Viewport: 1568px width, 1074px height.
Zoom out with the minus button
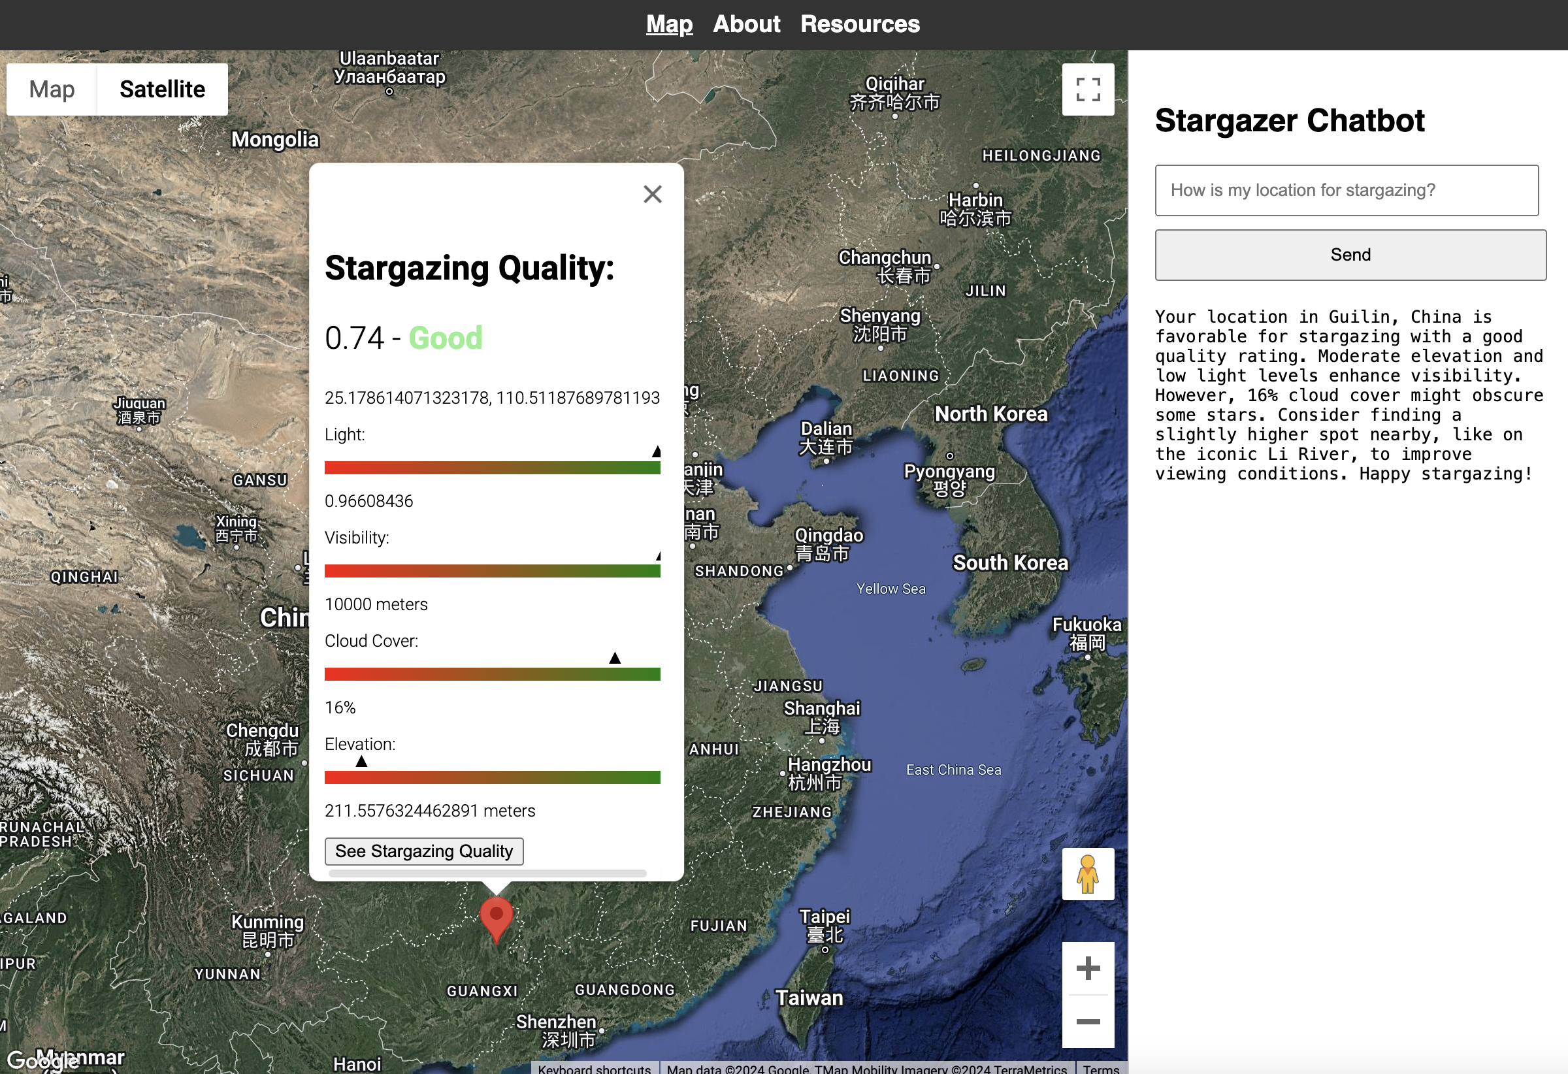pyautogui.click(x=1088, y=1021)
